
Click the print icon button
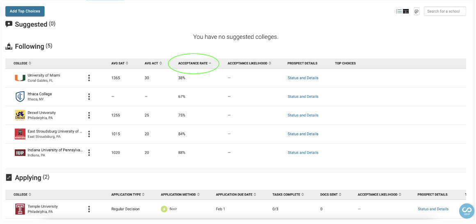[416, 11]
